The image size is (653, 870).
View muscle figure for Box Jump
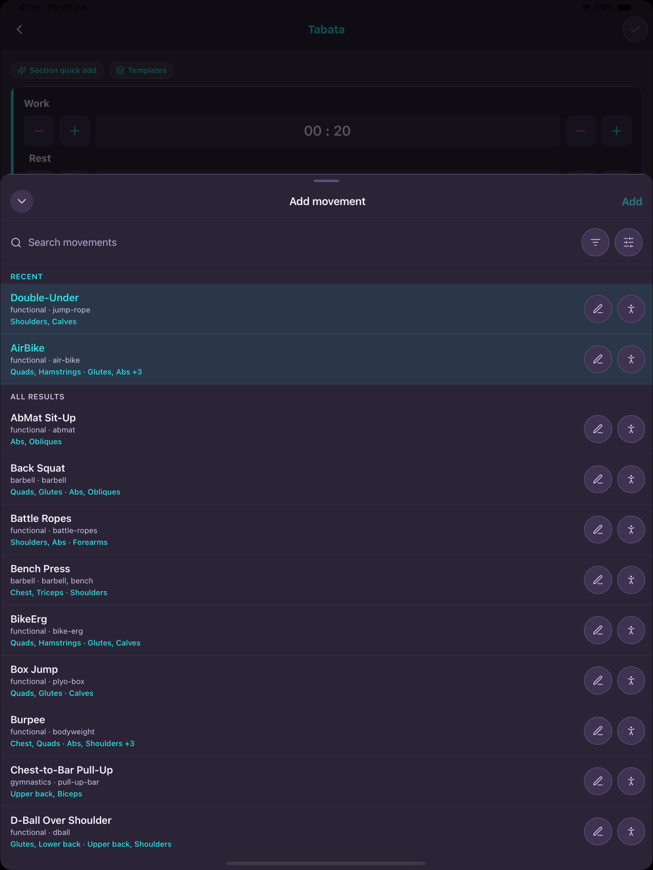(631, 681)
